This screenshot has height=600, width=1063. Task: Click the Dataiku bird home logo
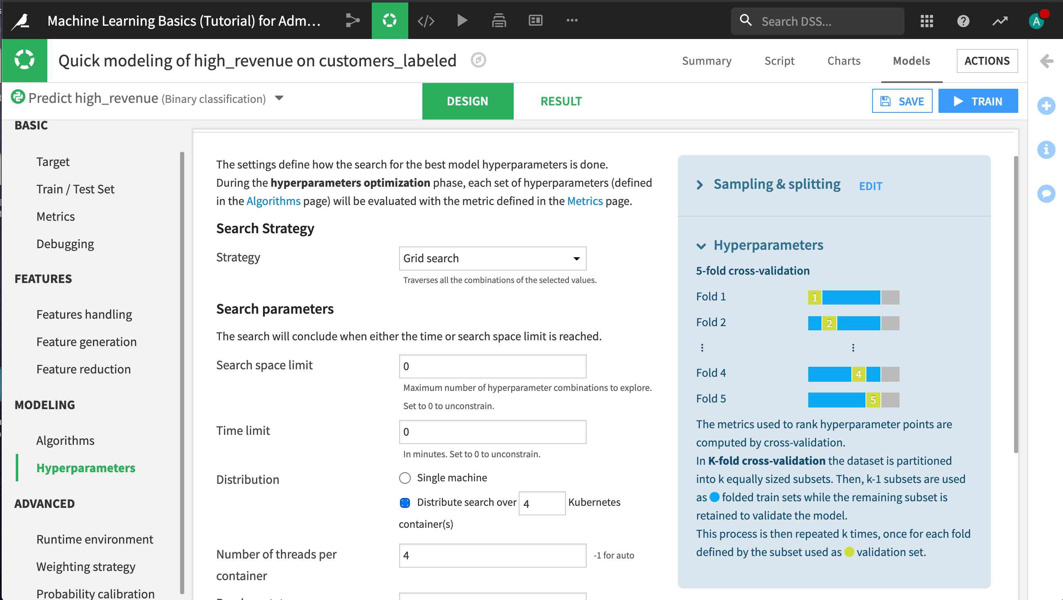pos(21,20)
